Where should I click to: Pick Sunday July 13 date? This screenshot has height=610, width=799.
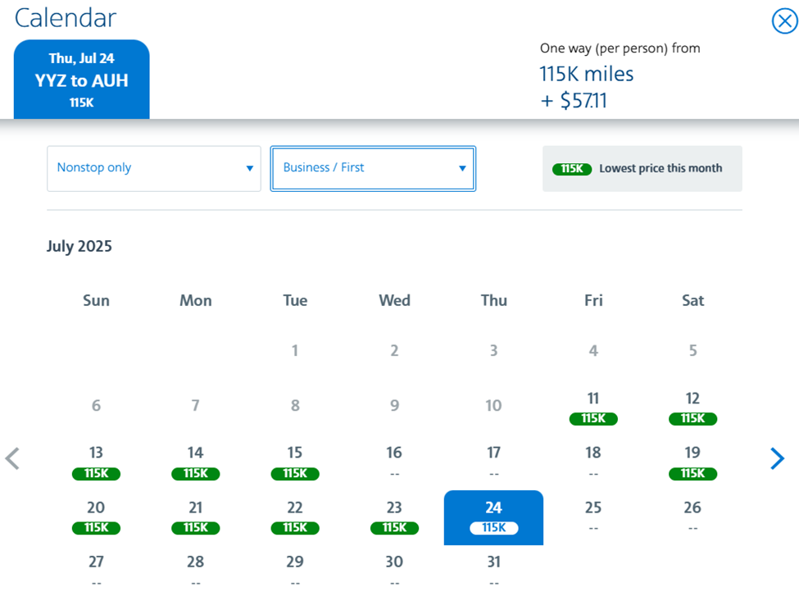coord(96,462)
